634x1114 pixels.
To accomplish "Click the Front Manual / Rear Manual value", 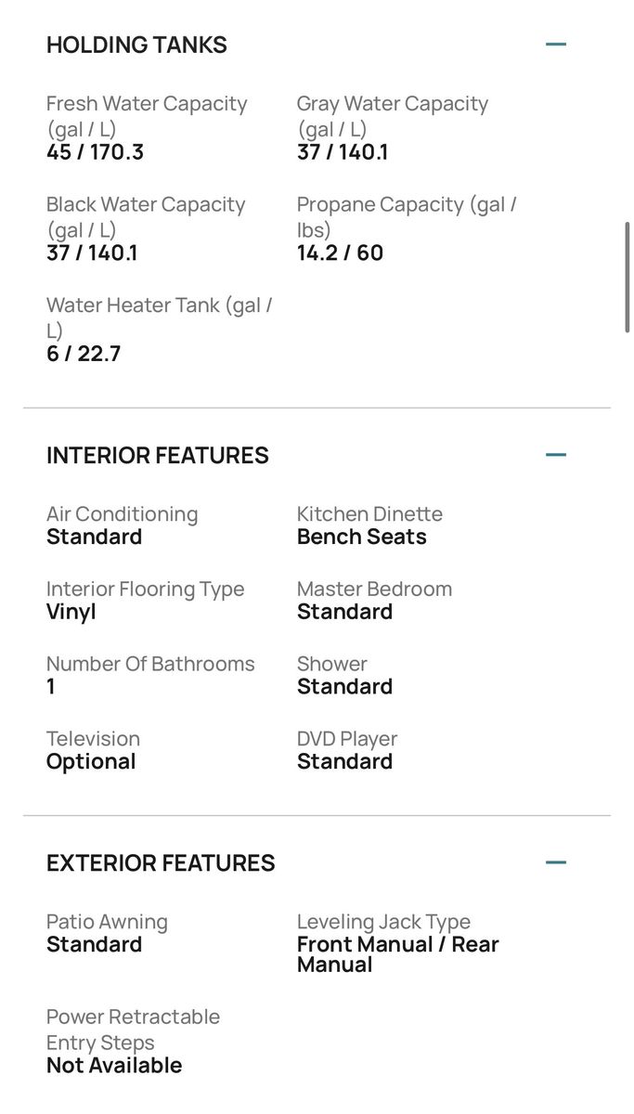I will coord(397,954).
